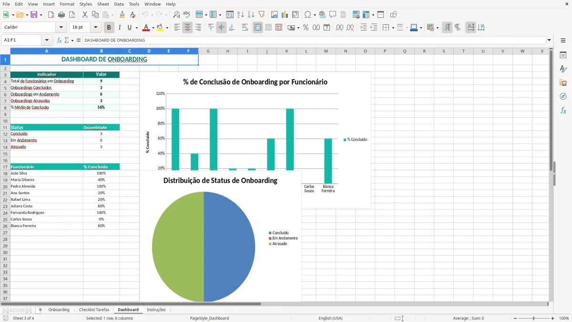
Task: Expand highlighting color options arrow
Action: point(167,28)
